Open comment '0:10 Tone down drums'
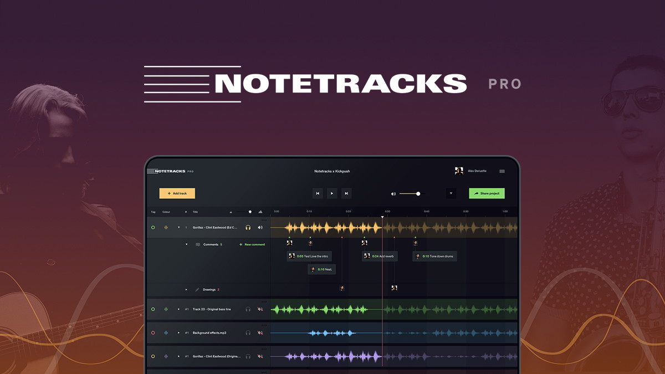 (434, 256)
